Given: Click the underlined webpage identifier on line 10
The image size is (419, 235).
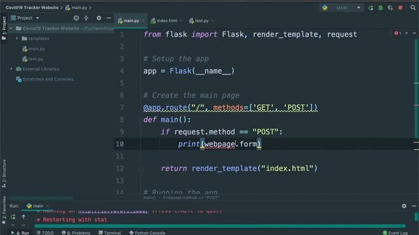Looking at the screenshot, I should tap(220, 144).
